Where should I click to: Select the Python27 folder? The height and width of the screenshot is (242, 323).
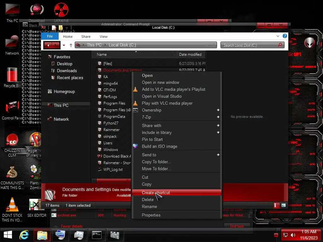111,123
